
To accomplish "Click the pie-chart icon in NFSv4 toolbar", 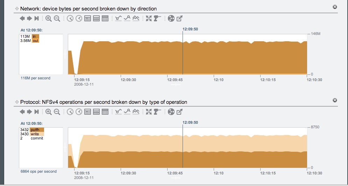I will tap(171, 112).
